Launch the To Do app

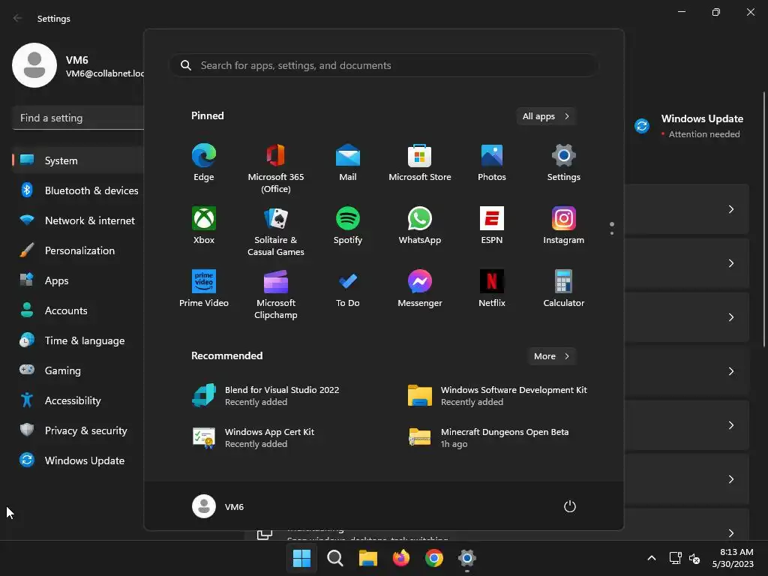[348, 289]
